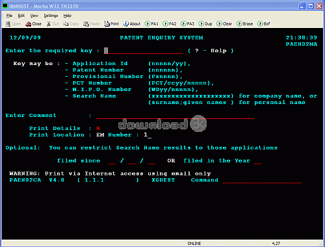Click the Erase toolbar button

pos(245,24)
